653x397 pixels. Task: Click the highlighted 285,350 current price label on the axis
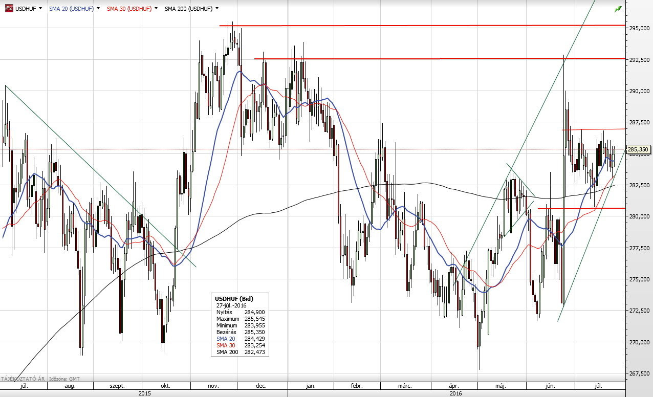click(638, 149)
